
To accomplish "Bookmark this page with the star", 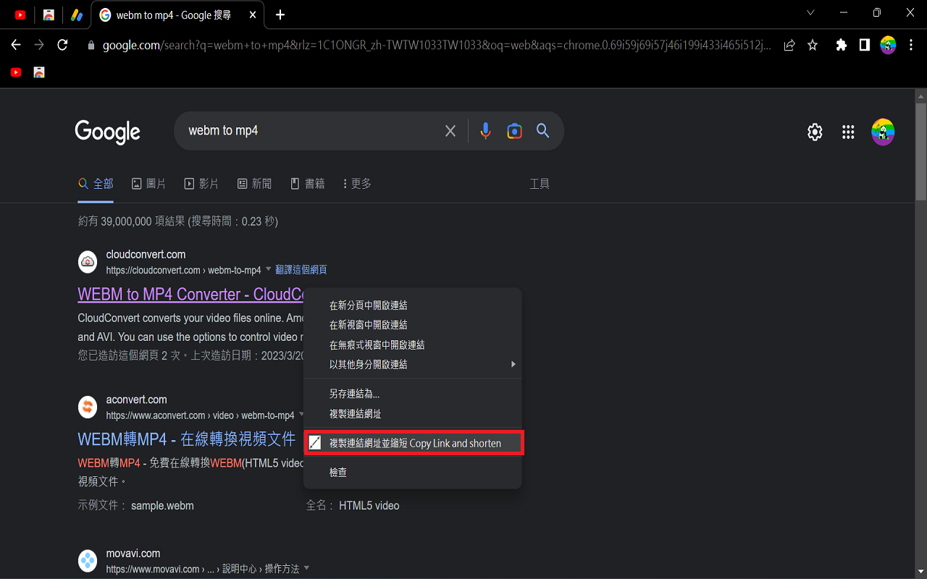I will (x=813, y=45).
